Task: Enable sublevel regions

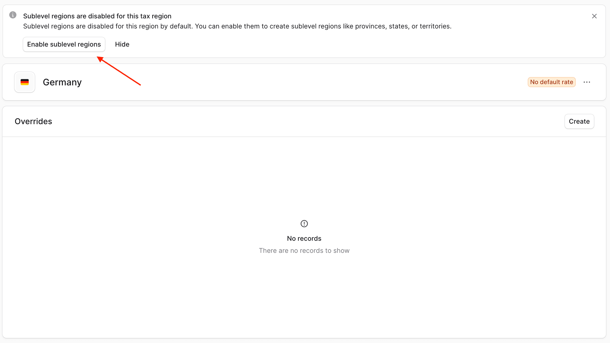Action: pyautogui.click(x=64, y=44)
